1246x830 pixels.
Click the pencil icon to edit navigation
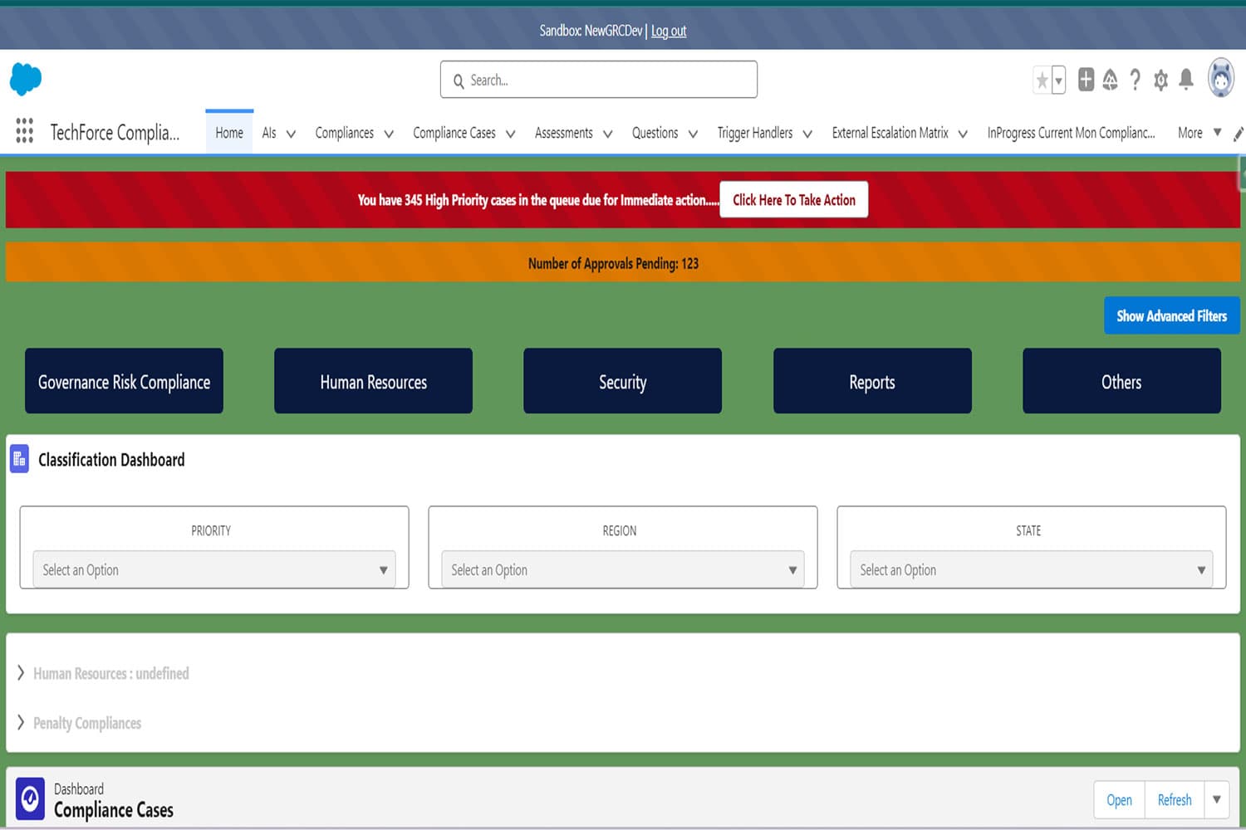click(x=1239, y=134)
